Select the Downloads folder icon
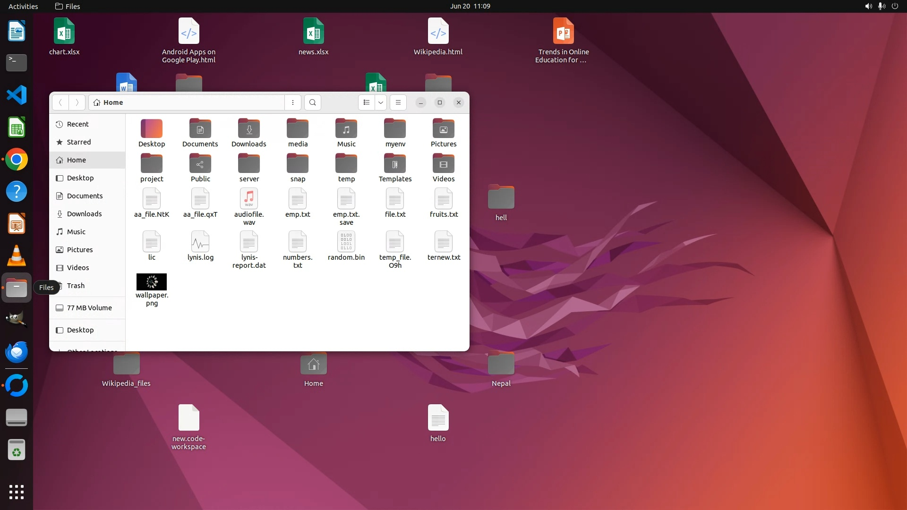907x510 pixels. pyautogui.click(x=249, y=129)
